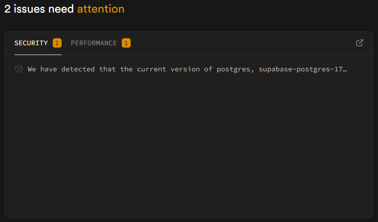Click the "2 issues need" heading text
378x222 pixels.
[39, 9]
